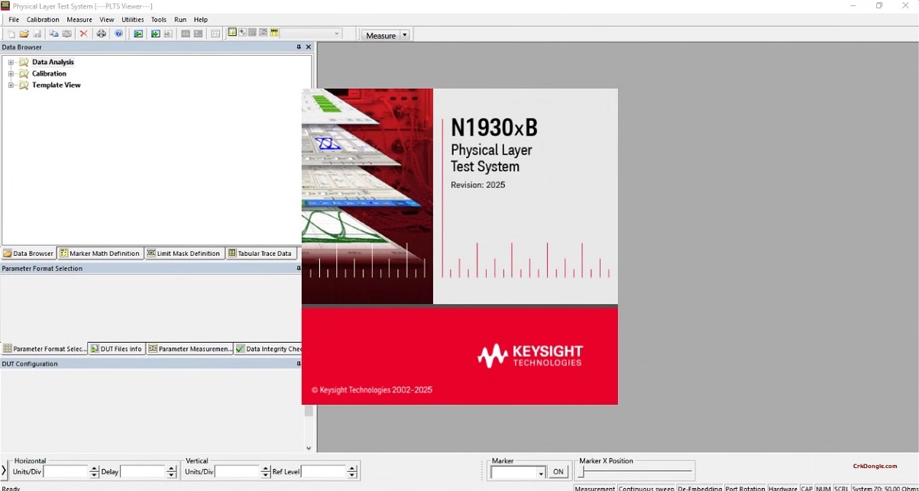Click the Print toolbar icon
Screen dimensions: 919x491
point(101,34)
